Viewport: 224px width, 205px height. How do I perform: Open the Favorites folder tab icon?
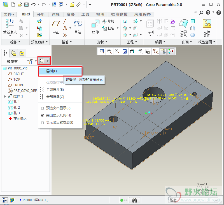click(22, 53)
